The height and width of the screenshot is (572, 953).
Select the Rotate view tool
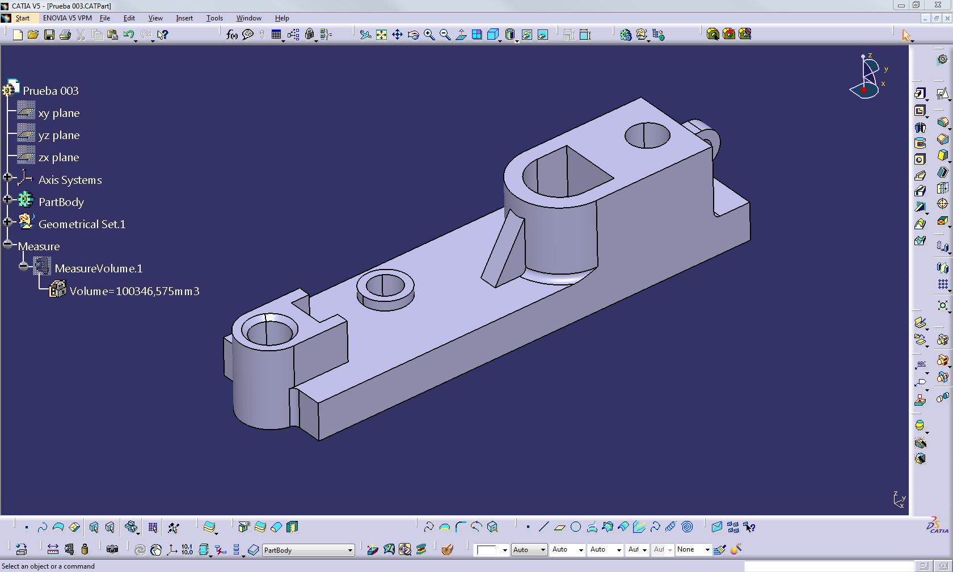click(414, 35)
